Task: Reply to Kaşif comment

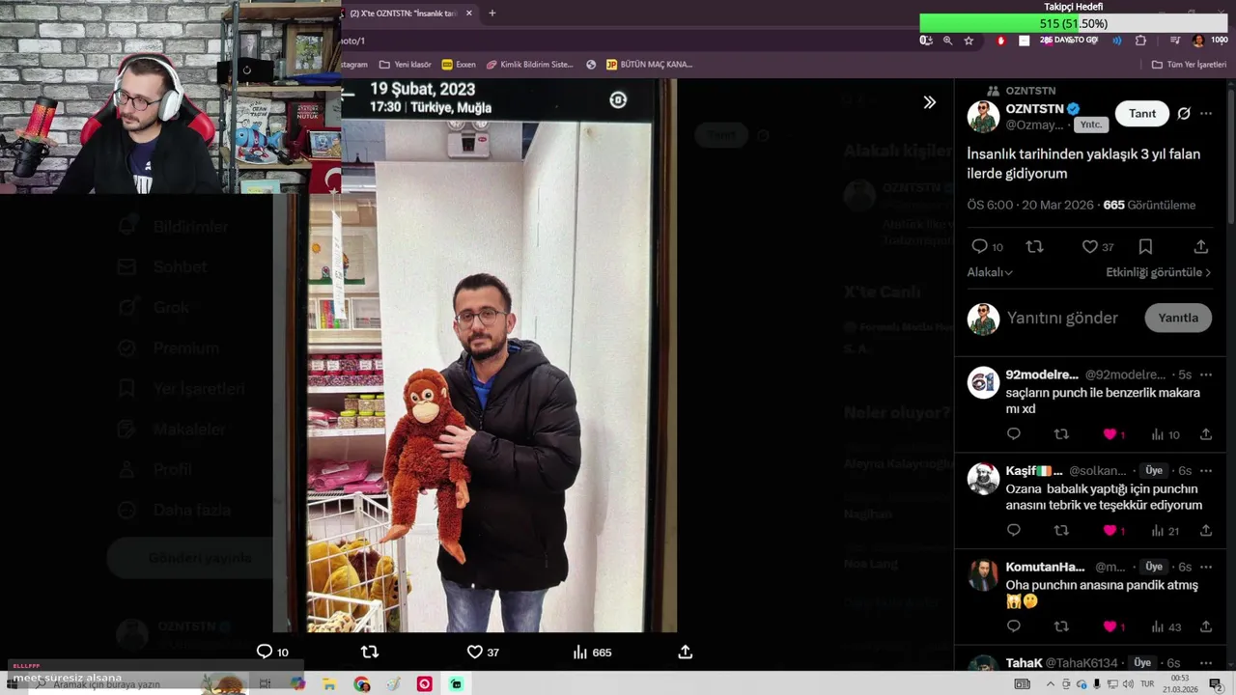Action: (x=1013, y=530)
